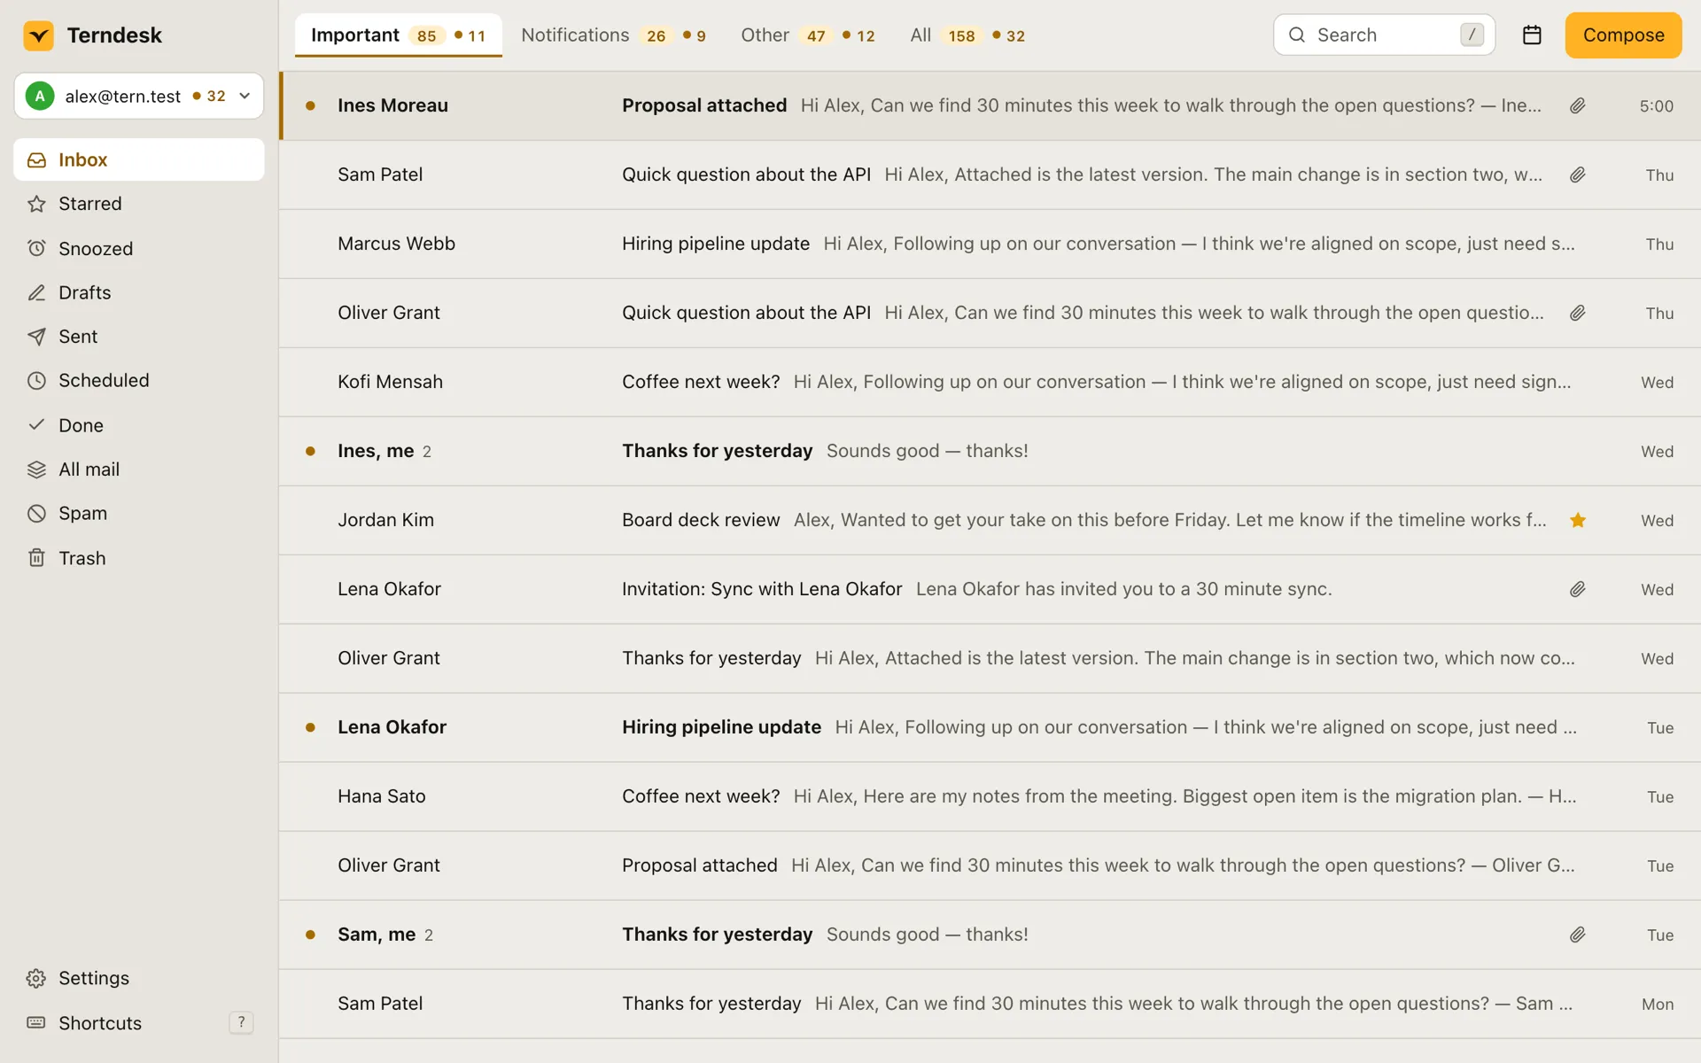The height and width of the screenshot is (1063, 1701).
Task: Open Settings in the sidebar
Action: 139,979
